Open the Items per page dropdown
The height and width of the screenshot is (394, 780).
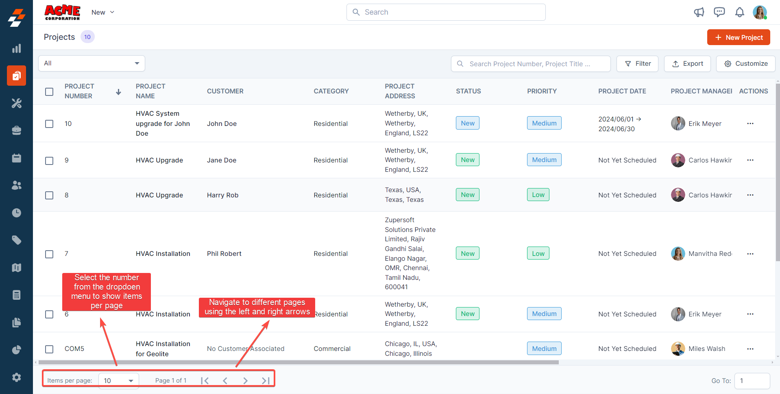click(118, 381)
